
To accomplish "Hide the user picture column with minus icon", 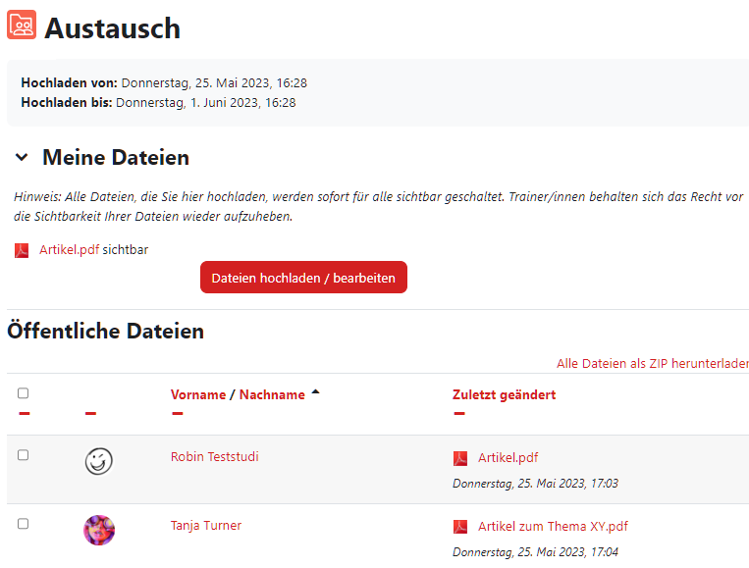I will (x=90, y=413).
